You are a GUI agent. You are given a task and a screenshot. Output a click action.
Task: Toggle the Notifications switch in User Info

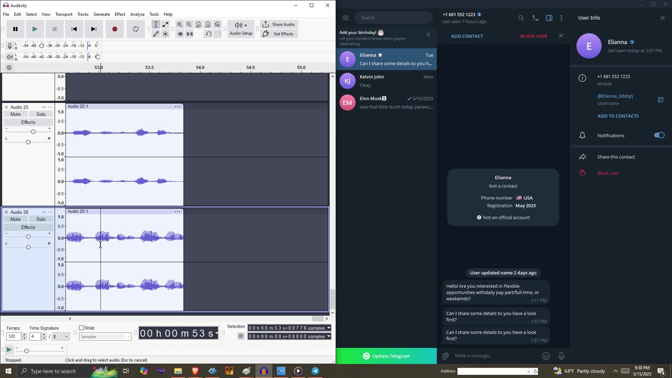coord(659,135)
